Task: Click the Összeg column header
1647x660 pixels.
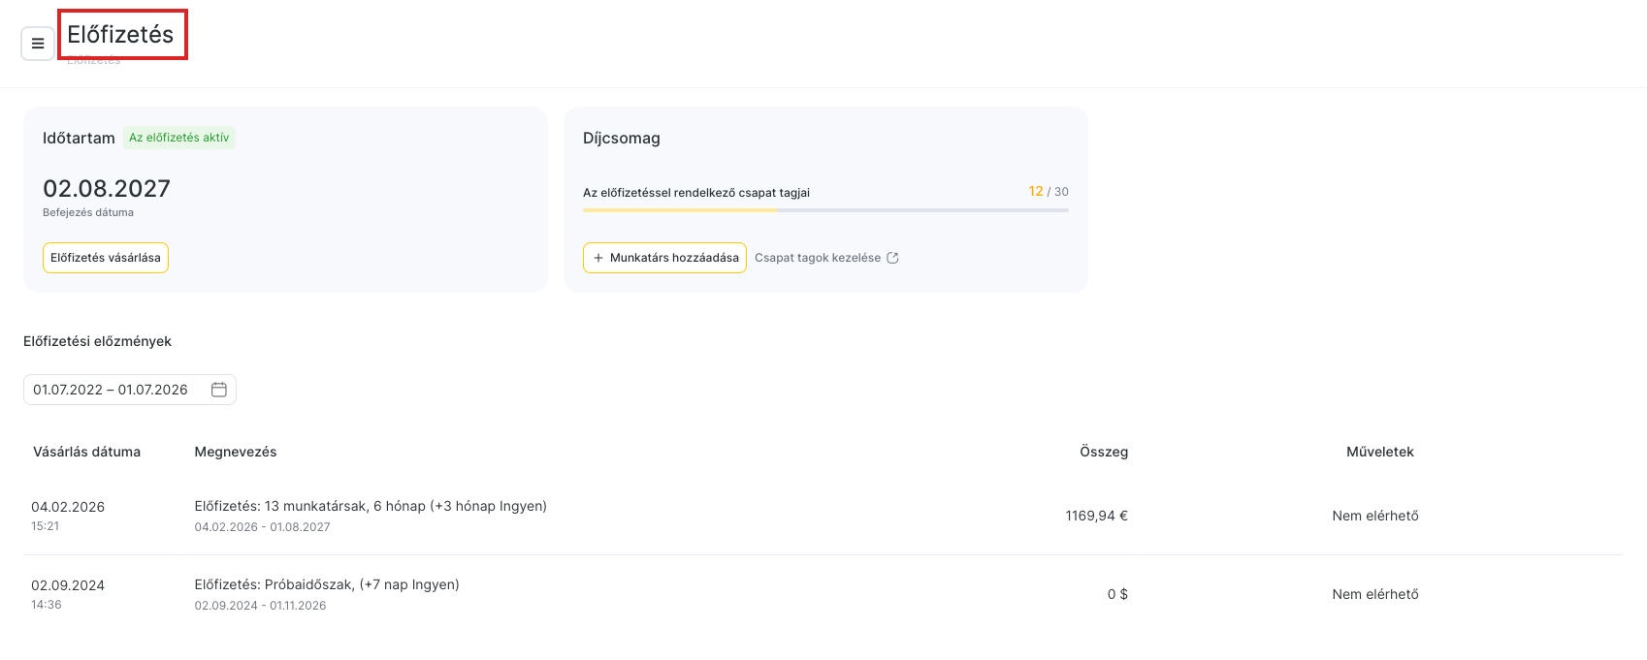Action: click(1104, 452)
